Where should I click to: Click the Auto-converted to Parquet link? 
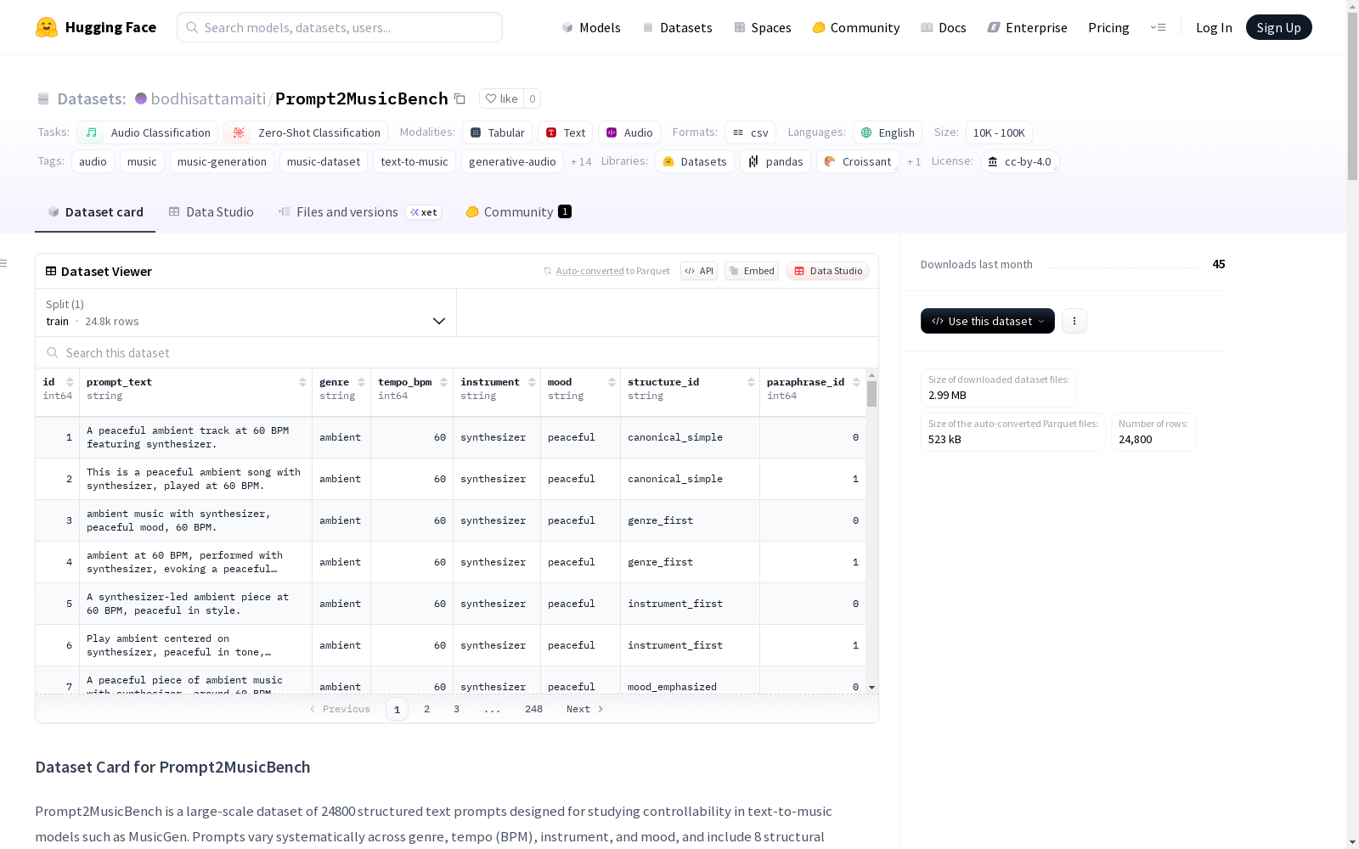[x=606, y=271]
